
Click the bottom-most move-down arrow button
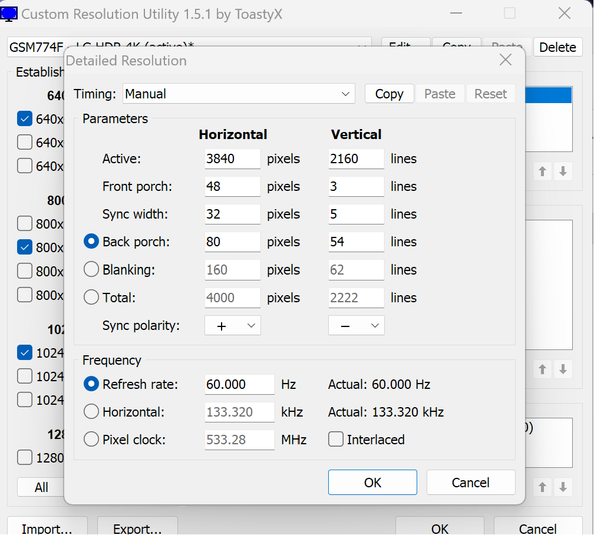pyautogui.click(x=563, y=487)
